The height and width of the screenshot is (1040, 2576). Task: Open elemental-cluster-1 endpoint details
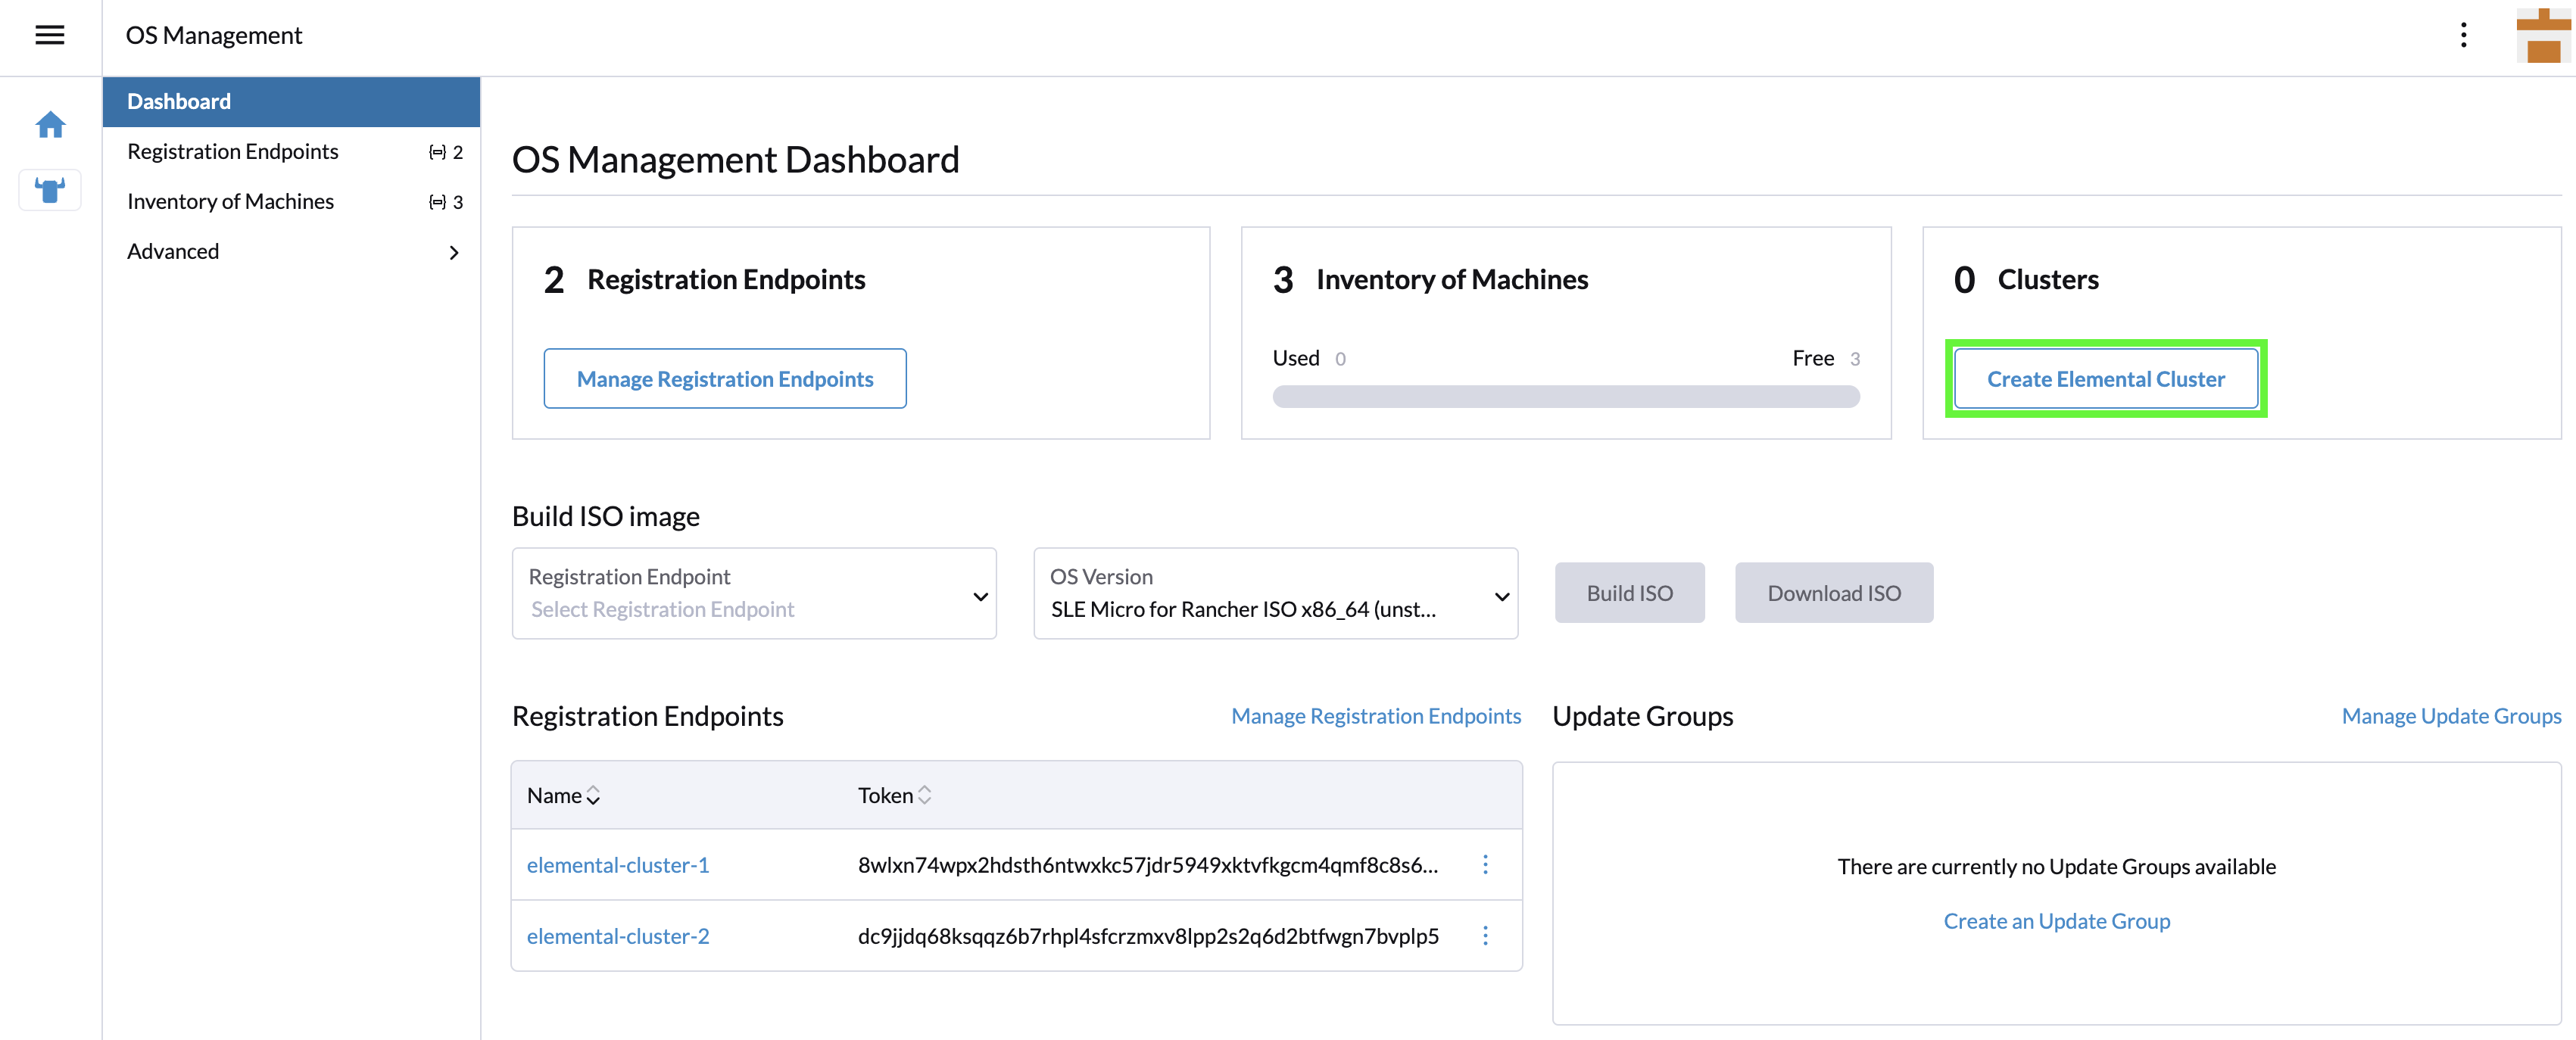click(x=617, y=864)
